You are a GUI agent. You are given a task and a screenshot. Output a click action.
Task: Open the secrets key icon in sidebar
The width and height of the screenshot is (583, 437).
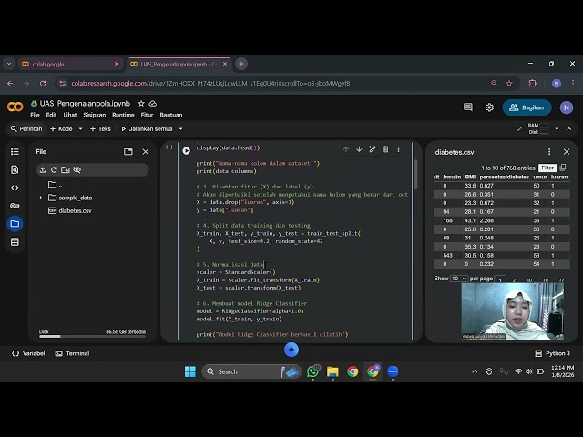(15, 206)
